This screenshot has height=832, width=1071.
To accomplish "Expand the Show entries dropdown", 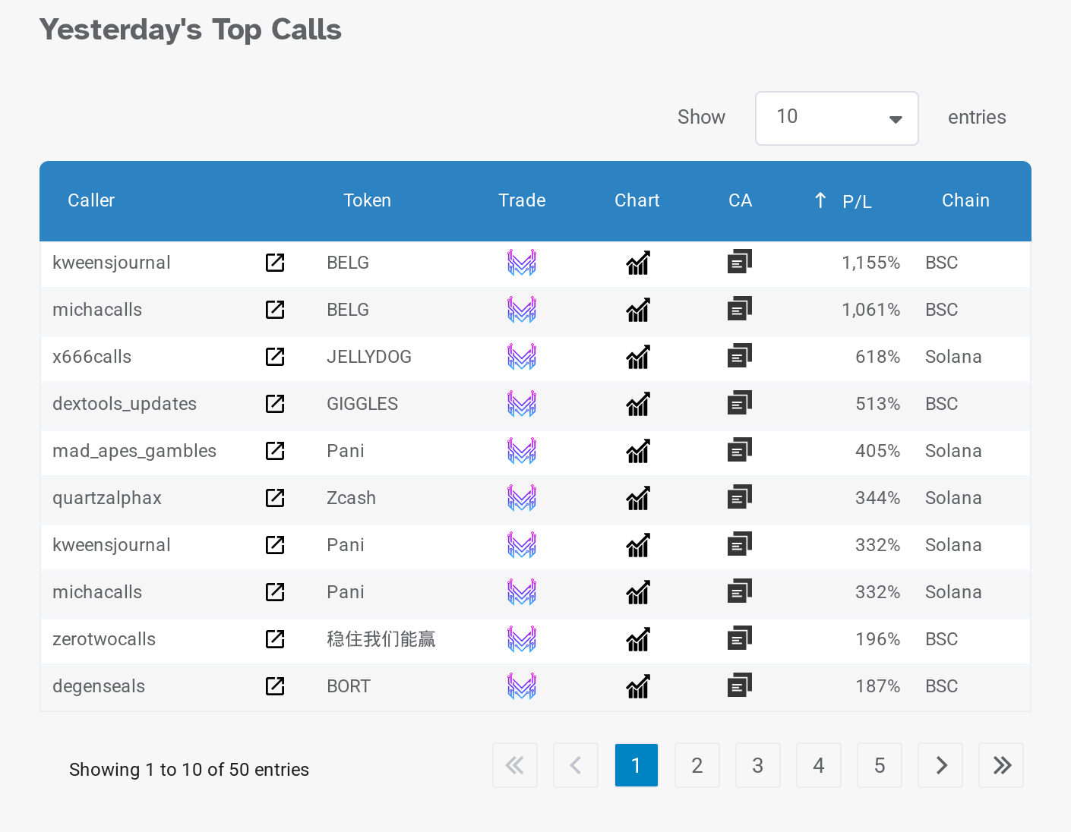I will pos(836,118).
